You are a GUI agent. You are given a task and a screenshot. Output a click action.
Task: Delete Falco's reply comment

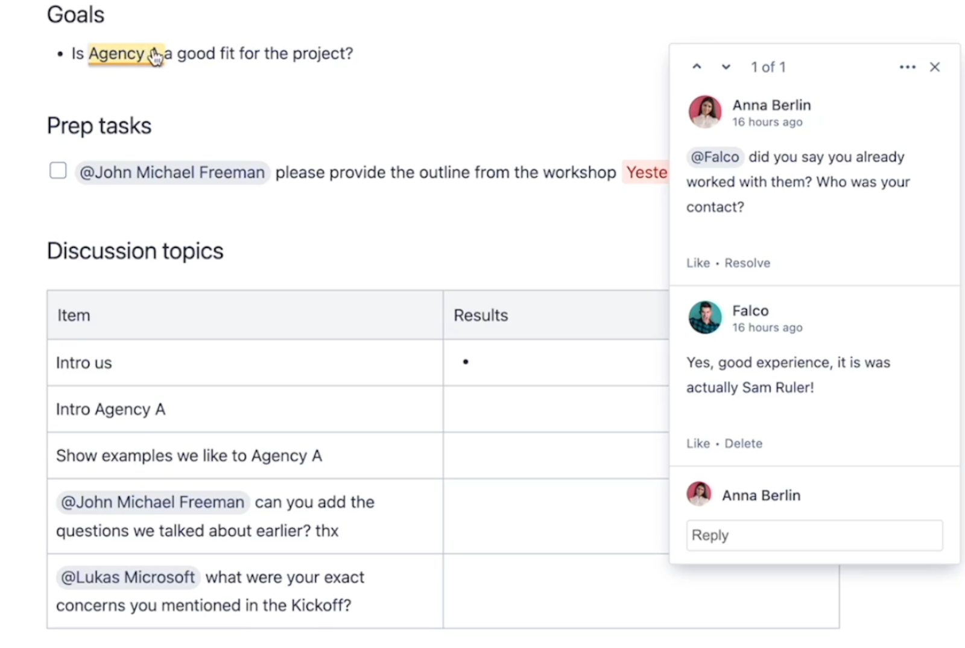[743, 444]
